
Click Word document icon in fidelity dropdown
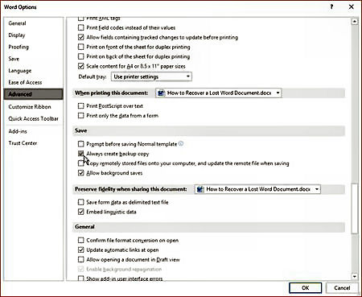[x=200, y=189]
